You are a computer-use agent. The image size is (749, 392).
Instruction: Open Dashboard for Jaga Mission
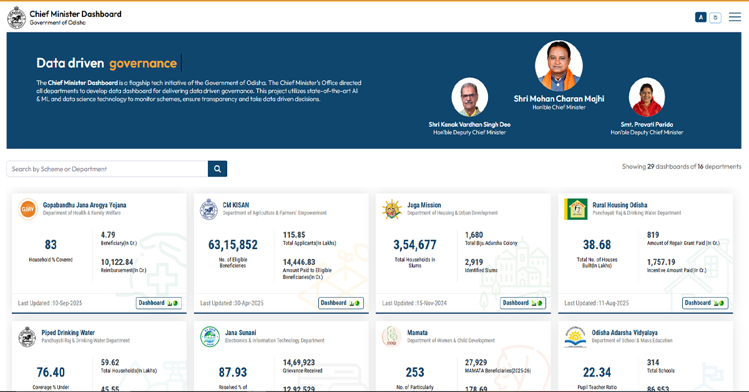[523, 303]
